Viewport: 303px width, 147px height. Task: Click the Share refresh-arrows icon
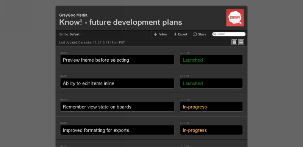pyautogui.click(x=195, y=34)
